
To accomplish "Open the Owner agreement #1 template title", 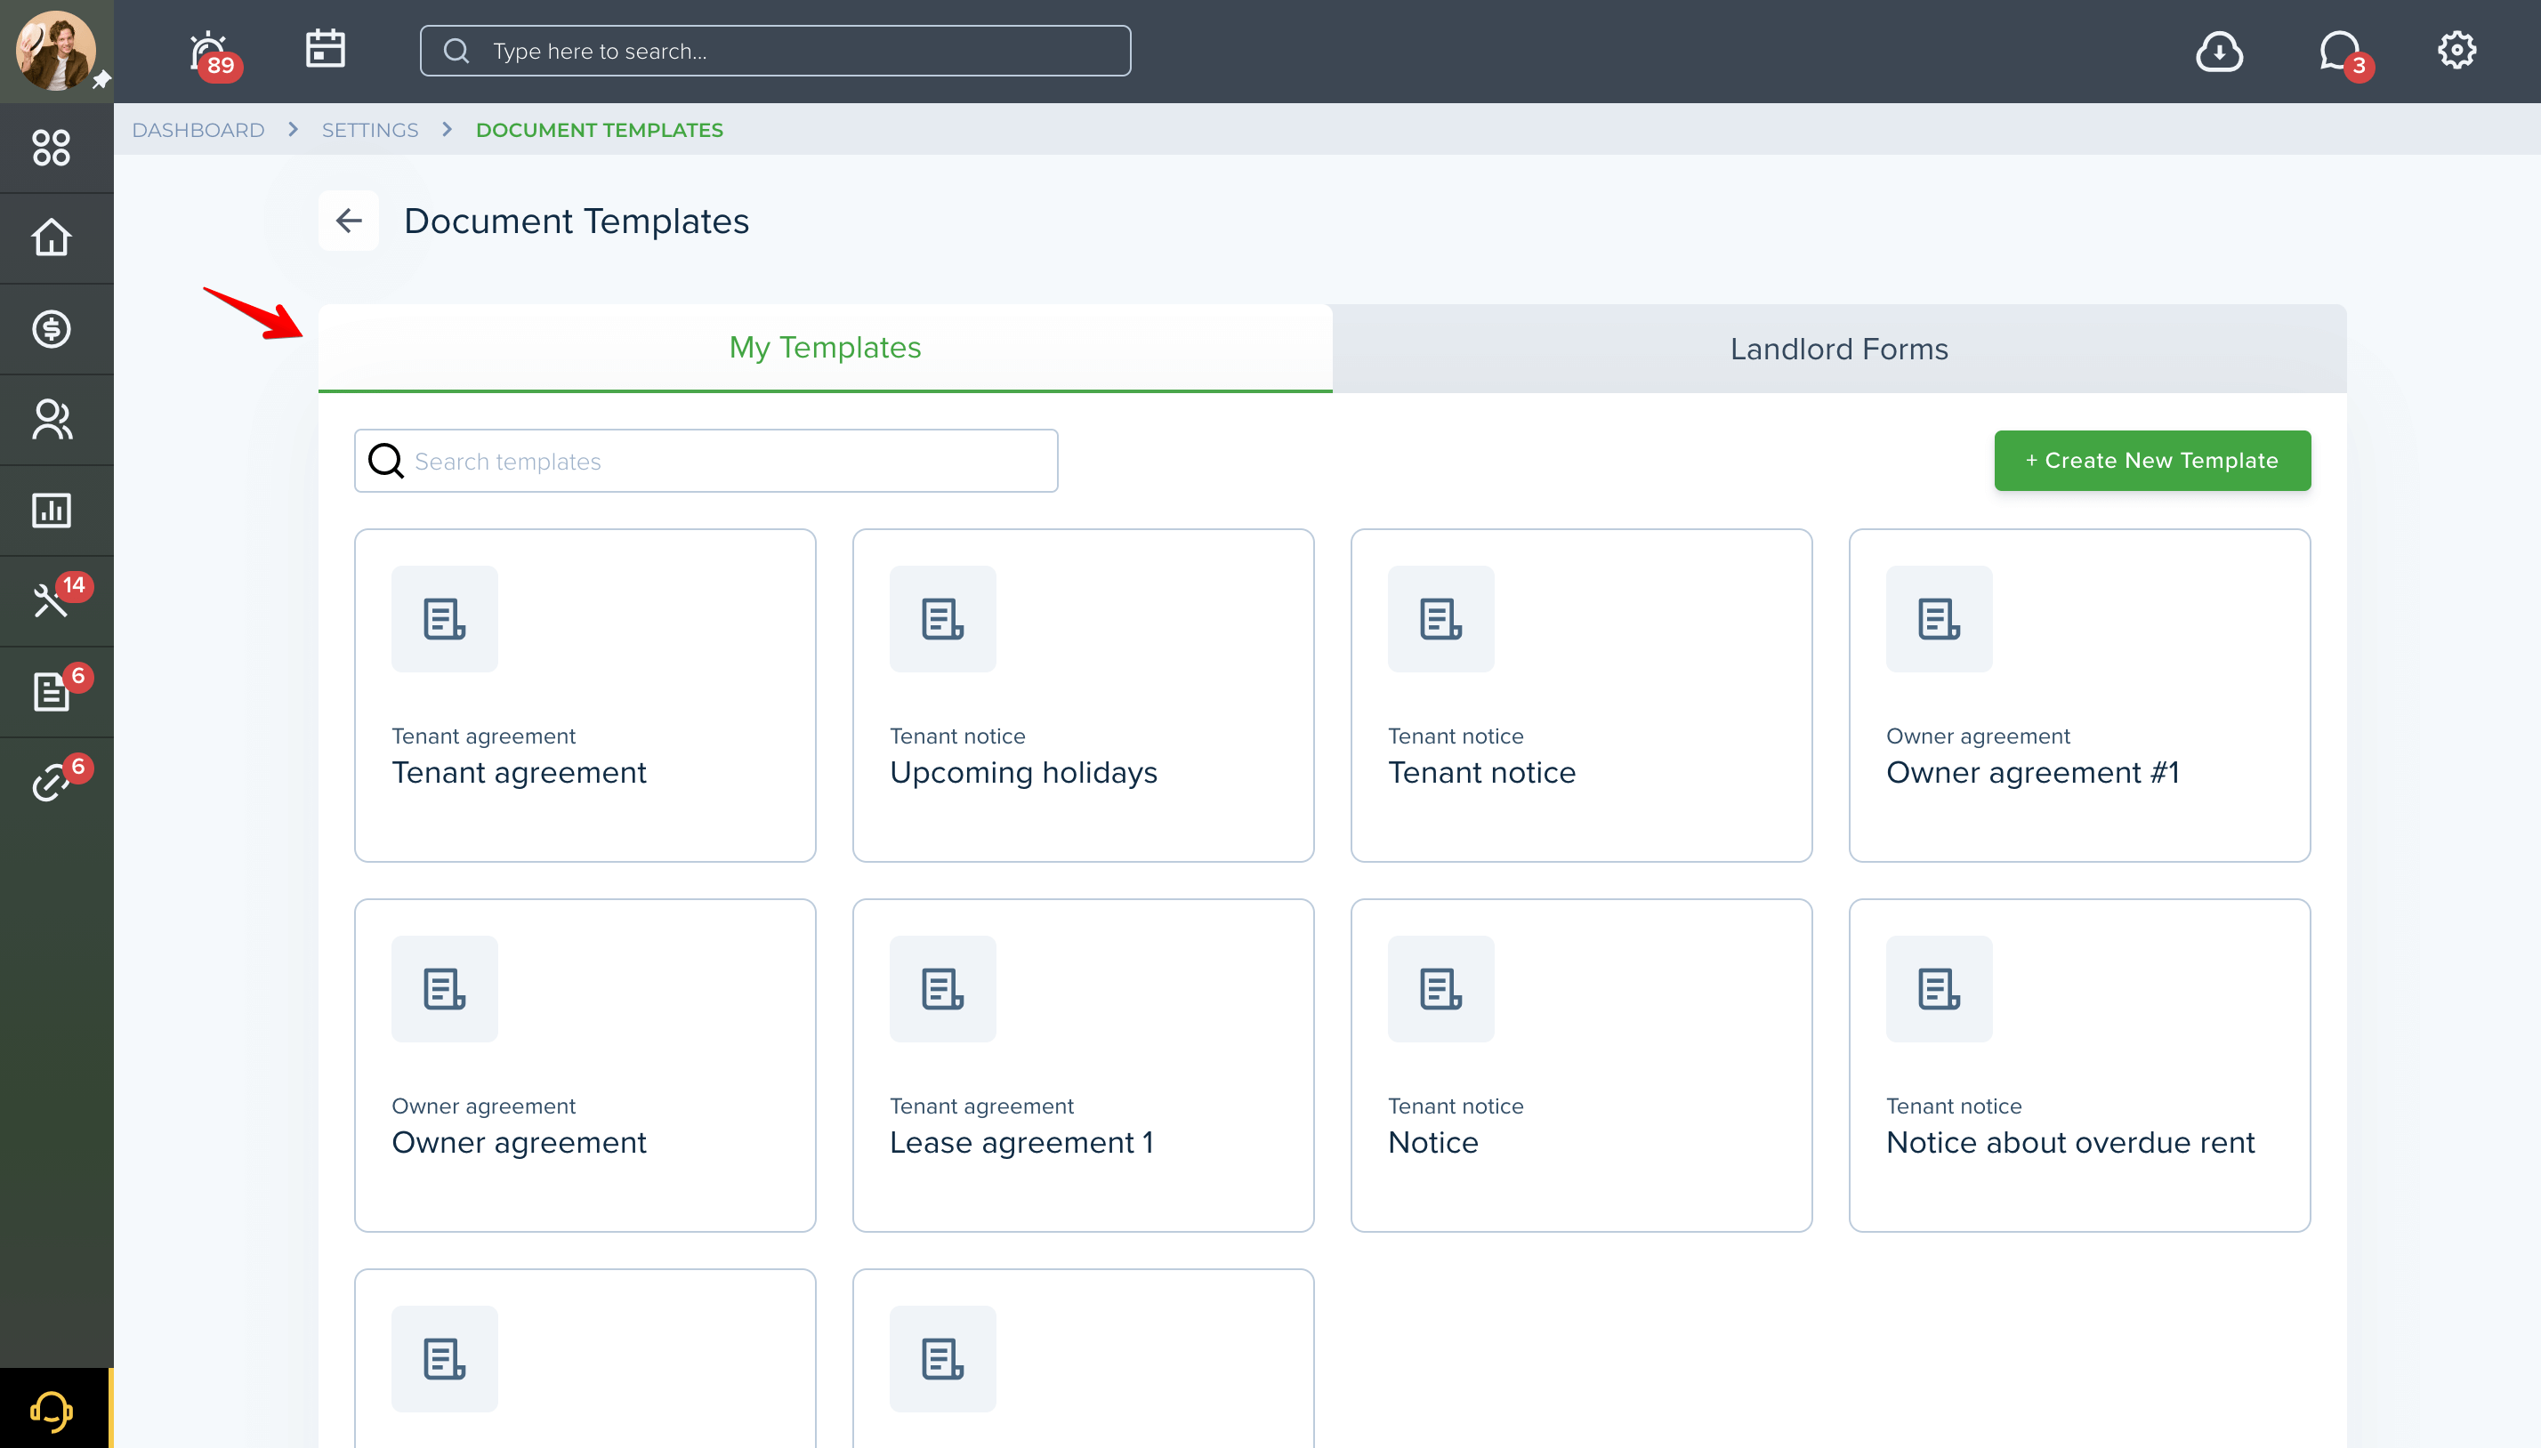I will click(x=2033, y=773).
